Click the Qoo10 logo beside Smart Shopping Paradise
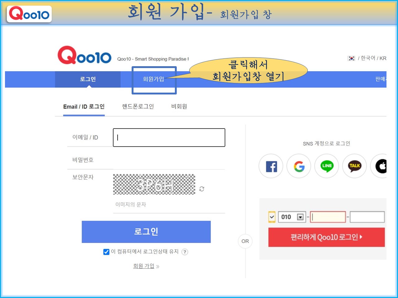Viewport: 398px width, 298px height. [x=84, y=55]
